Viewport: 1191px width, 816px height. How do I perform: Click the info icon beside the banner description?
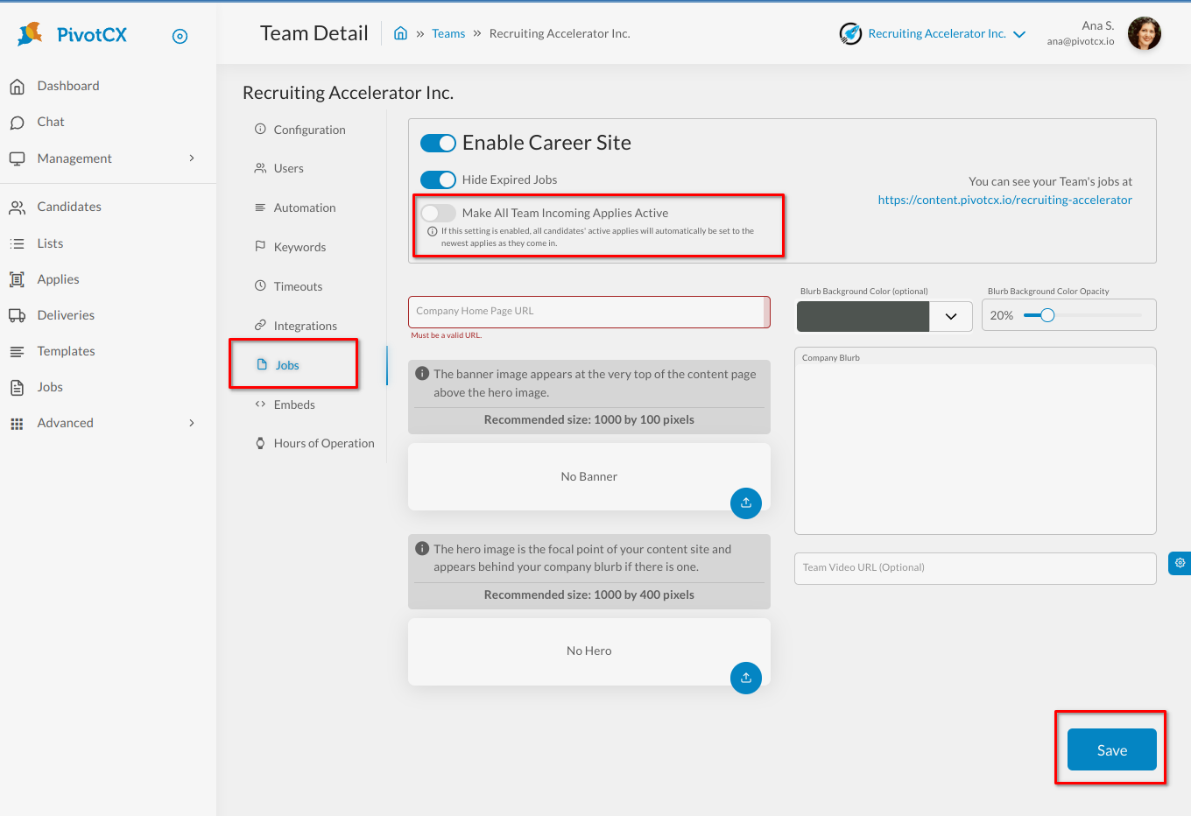pos(422,373)
